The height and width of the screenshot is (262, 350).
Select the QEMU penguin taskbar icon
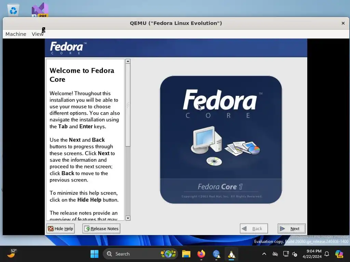[x=231, y=254]
